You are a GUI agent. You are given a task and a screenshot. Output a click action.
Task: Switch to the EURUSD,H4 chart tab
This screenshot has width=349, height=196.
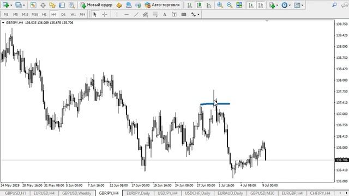(44, 193)
